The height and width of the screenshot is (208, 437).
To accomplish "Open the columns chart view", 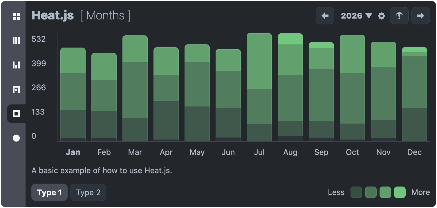I will click(16, 41).
